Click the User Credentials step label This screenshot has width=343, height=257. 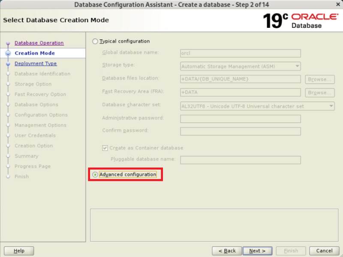pyautogui.click(x=35, y=135)
